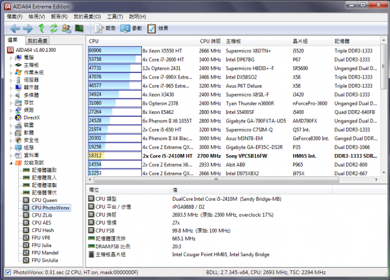Expand the motherboard tree node
Screen dimensions: 390x280
click(x=11, y=65)
